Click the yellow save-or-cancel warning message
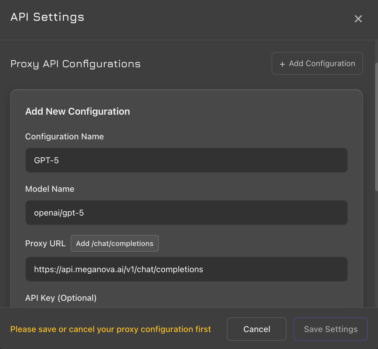The width and height of the screenshot is (378, 349). click(111, 329)
